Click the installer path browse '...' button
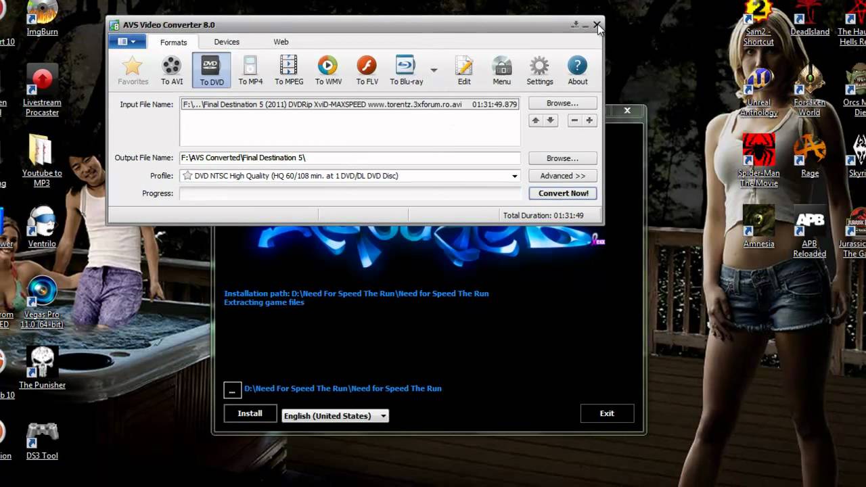The height and width of the screenshot is (487, 866). (232, 390)
